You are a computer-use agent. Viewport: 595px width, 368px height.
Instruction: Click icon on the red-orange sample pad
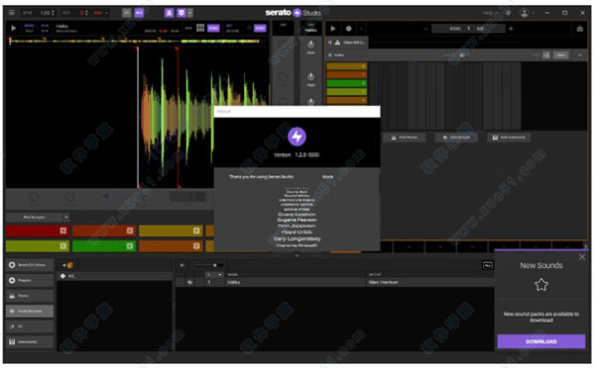(130, 230)
